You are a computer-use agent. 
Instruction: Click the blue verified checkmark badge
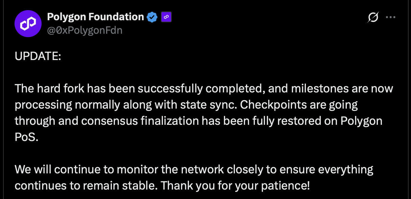(x=152, y=17)
